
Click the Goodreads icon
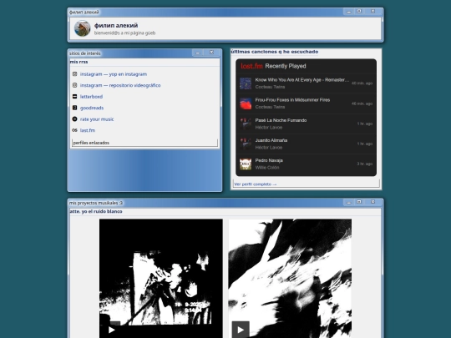click(75, 108)
